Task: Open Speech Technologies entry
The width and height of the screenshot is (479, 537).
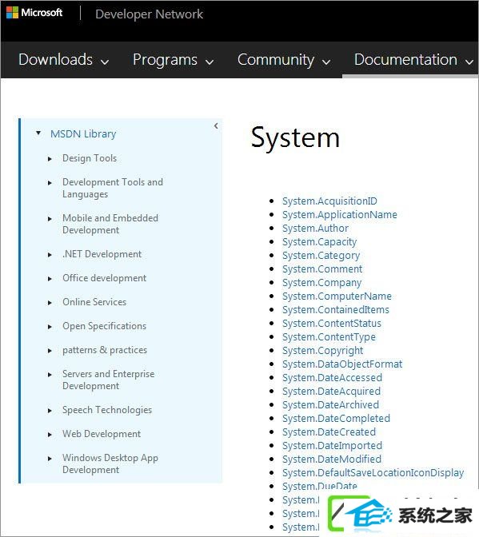Action: point(107,410)
